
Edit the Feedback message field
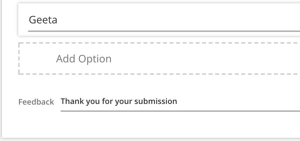click(179, 101)
